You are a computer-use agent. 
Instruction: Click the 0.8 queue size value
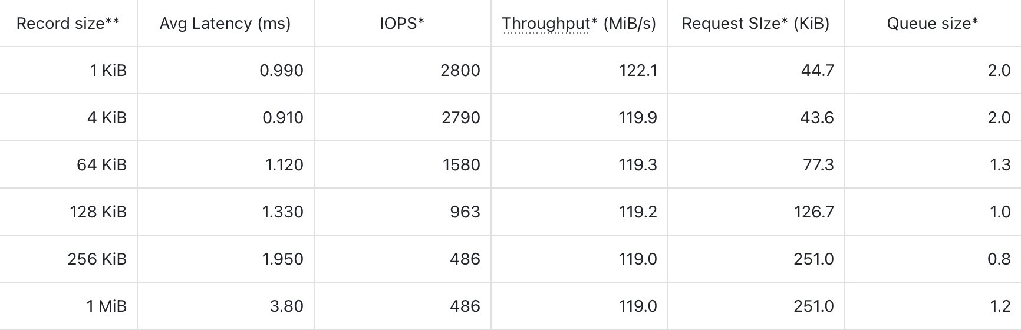tap(999, 259)
